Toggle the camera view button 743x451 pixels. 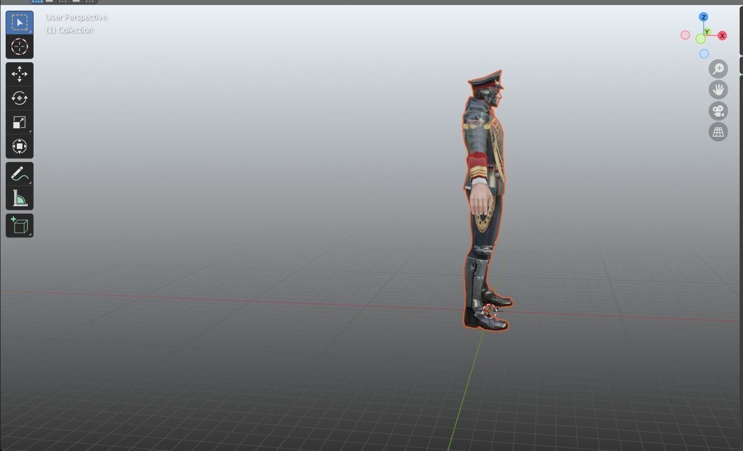(718, 111)
